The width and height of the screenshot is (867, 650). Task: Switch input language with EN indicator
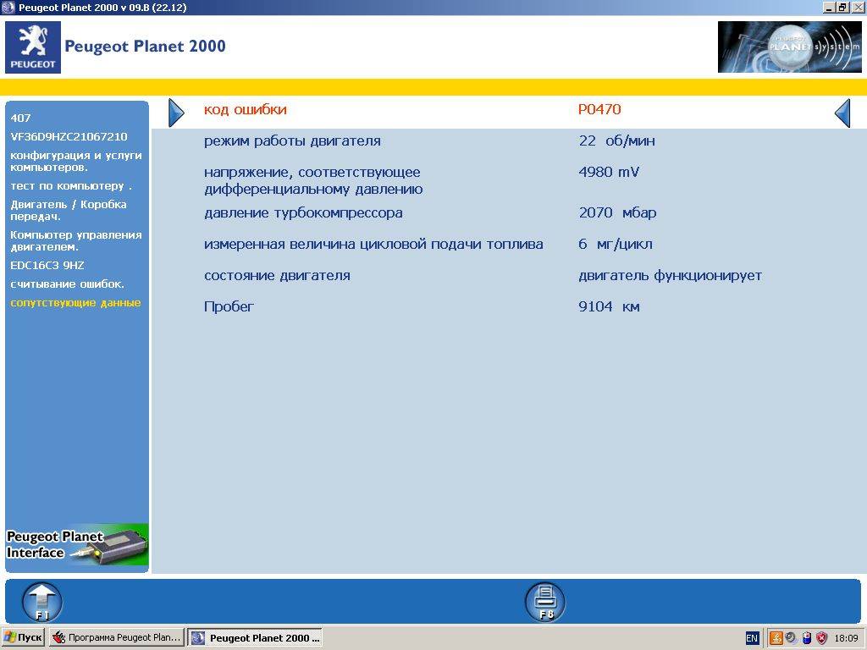pyautogui.click(x=752, y=638)
